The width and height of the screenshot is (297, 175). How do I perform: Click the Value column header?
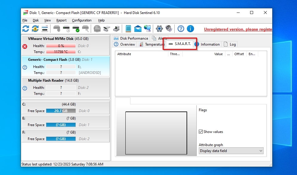(204, 54)
